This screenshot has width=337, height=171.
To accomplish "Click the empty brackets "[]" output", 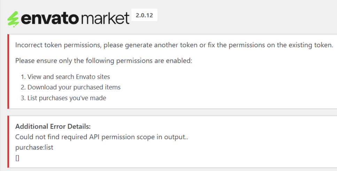I will (17, 158).
